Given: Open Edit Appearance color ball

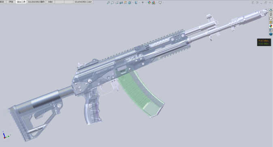Looking at the screenshot, I should [x=149, y=2].
